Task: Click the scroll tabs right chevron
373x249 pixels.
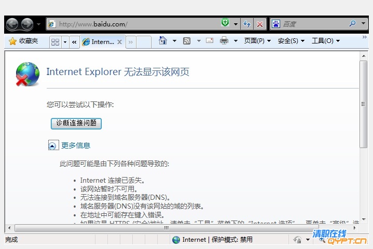Action: point(131,42)
